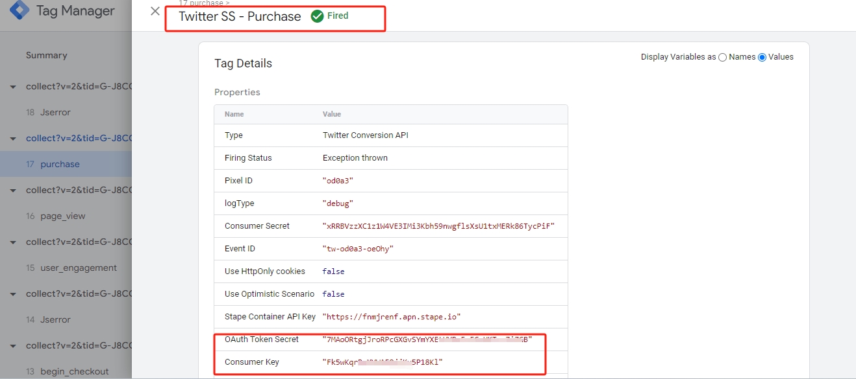Select event 15 user_engagement
The width and height of the screenshot is (856, 379).
click(x=66, y=268)
